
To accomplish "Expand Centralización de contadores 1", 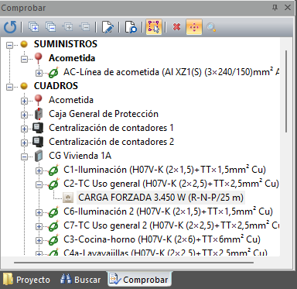I will click(24, 129).
